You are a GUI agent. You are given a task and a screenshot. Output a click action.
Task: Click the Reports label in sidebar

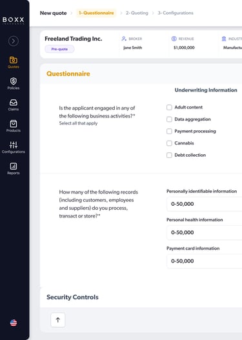click(x=14, y=173)
